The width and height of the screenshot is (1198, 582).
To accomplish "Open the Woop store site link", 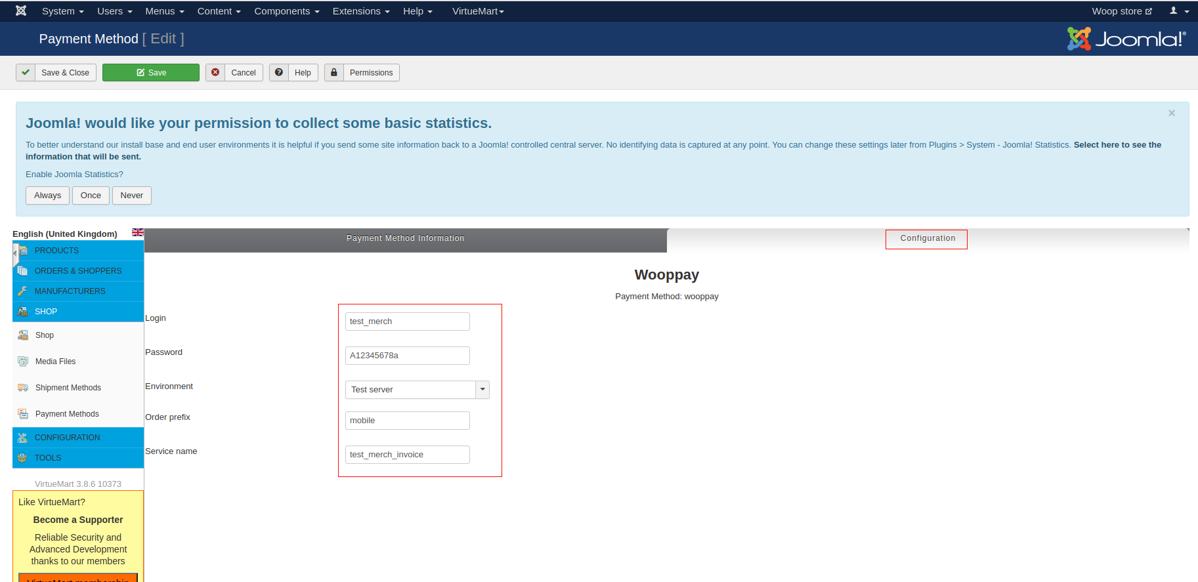I will pyautogui.click(x=1122, y=11).
